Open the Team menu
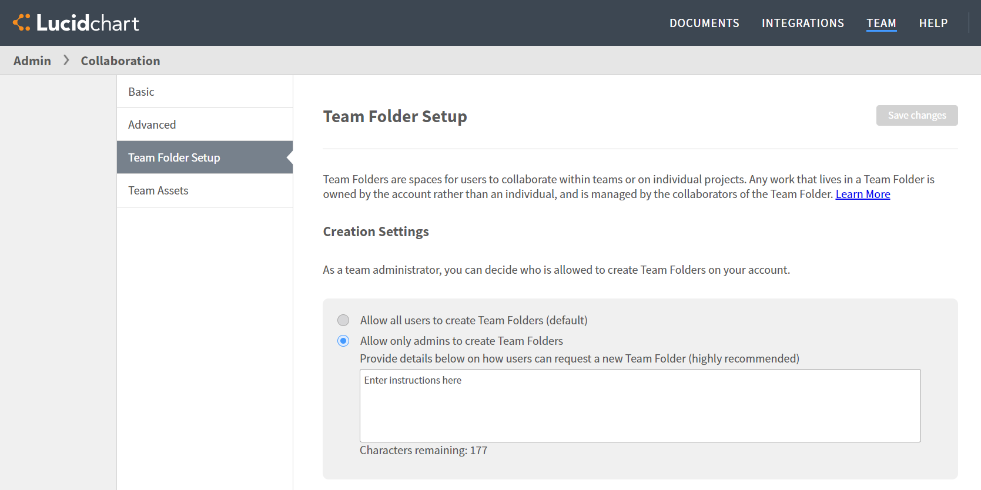 pos(881,23)
